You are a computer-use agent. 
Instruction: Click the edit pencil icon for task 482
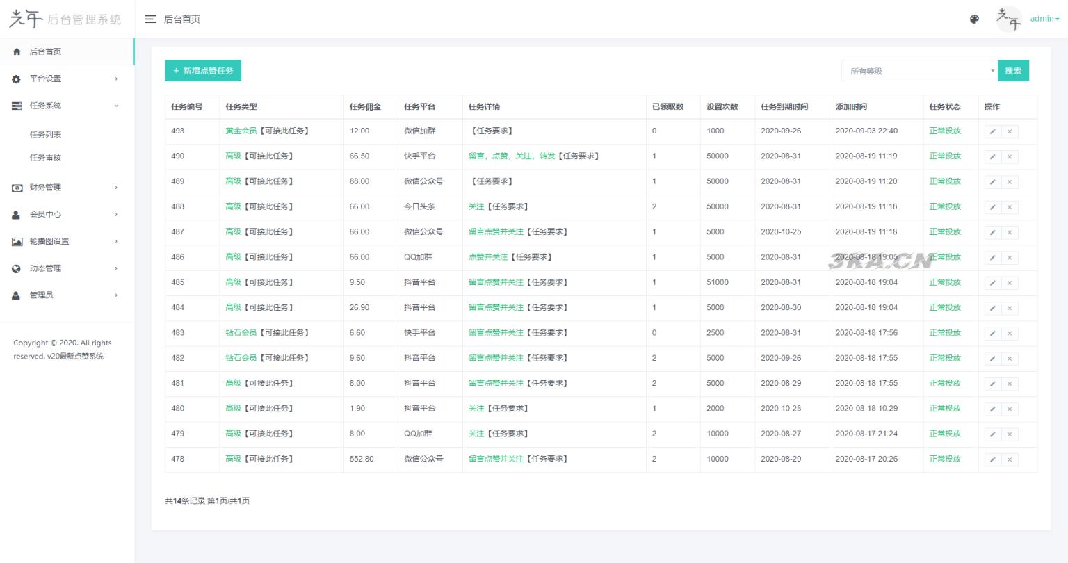pos(992,359)
